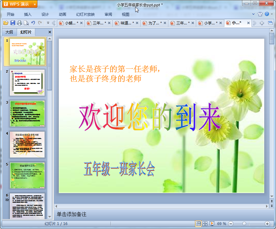Open dropdown next to Help icon
Image resolution: width=276 pixels, height=229 pixels.
coord(272,14)
